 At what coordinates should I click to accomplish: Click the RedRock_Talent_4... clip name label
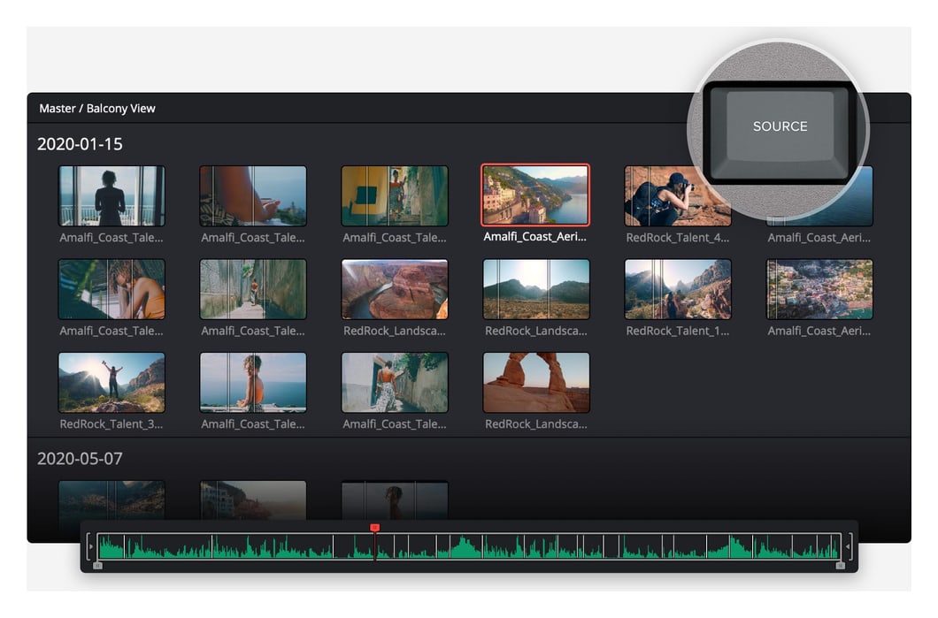tap(677, 237)
